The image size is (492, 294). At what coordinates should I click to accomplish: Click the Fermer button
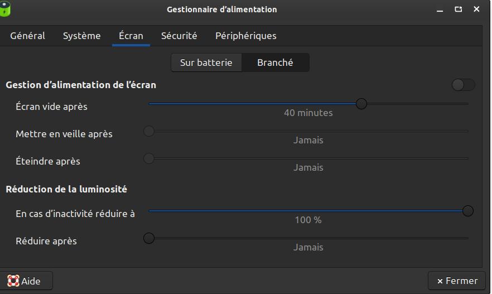click(457, 281)
